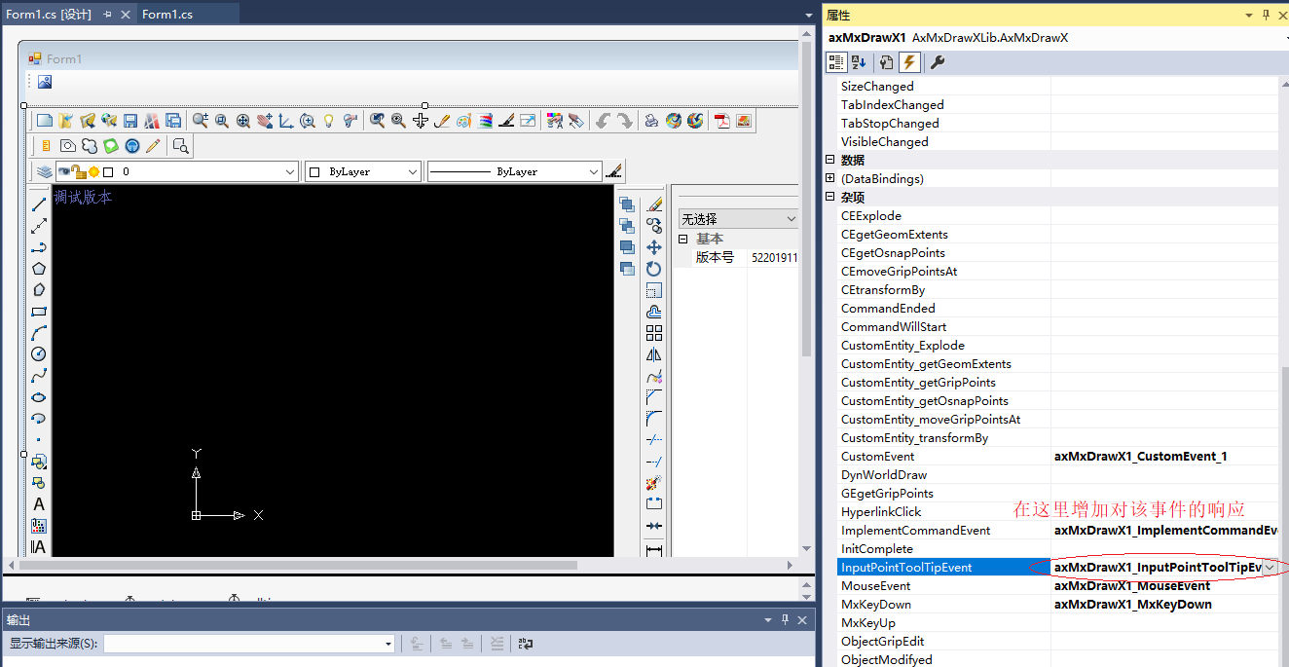Click the single-line Text tool 'A'
Image resolution: width=1289 pixels, height=667 pixels.
(39, 504)
